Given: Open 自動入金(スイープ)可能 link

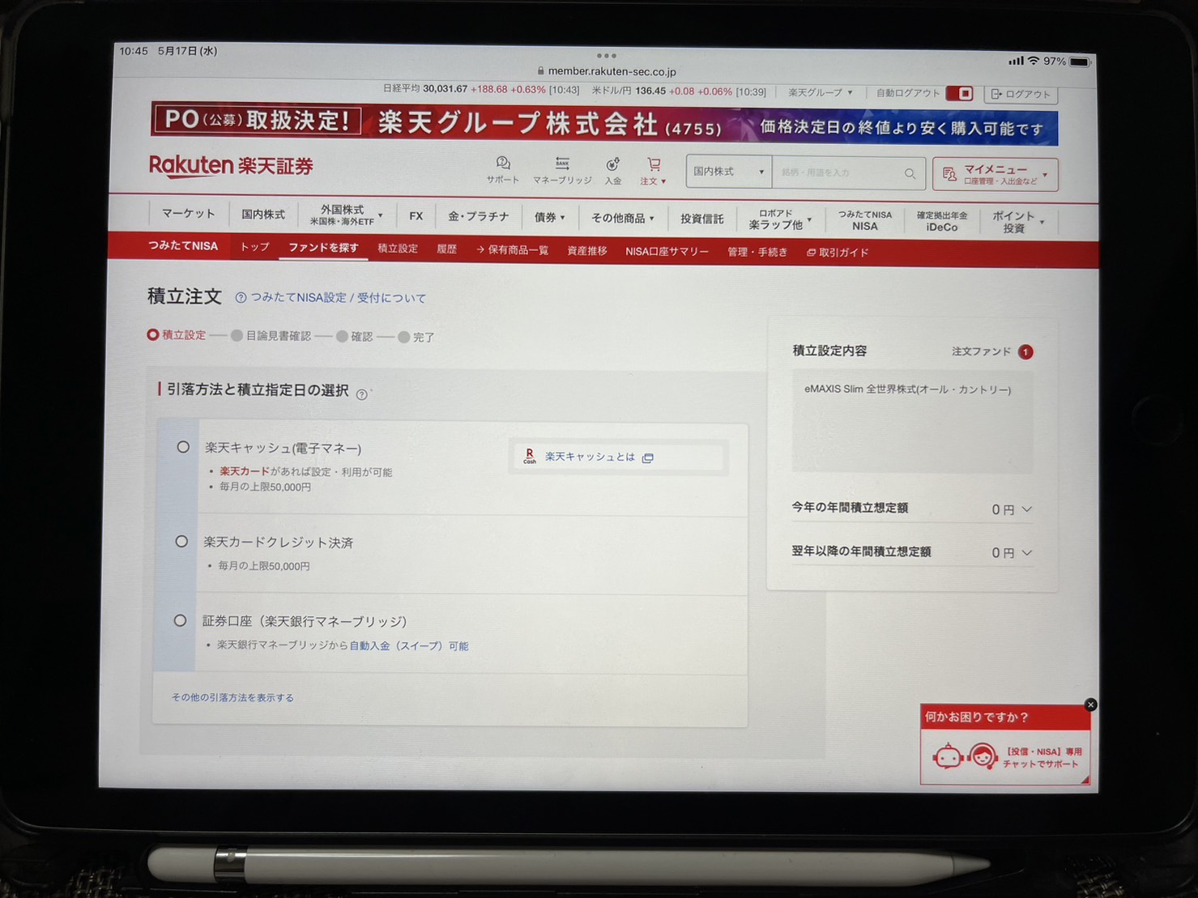Looking at the screenshot, I should pos(408,646).
